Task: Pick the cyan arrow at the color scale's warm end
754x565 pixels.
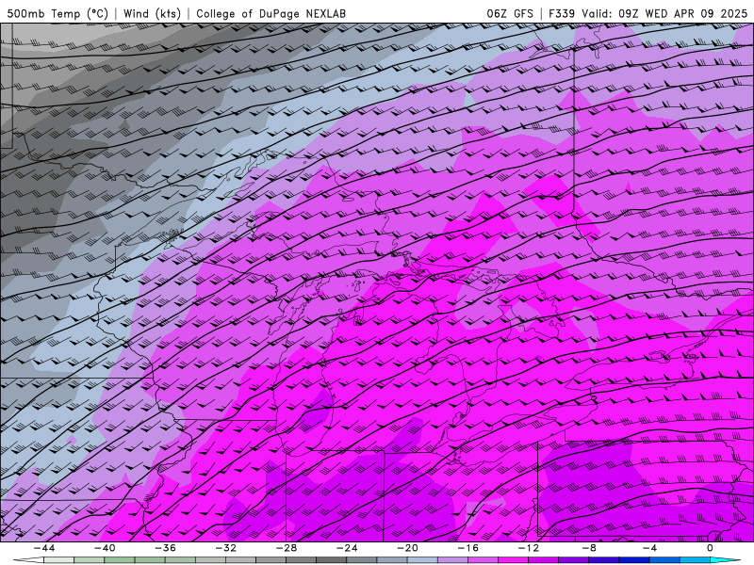Action: click(x=725, y=560)
